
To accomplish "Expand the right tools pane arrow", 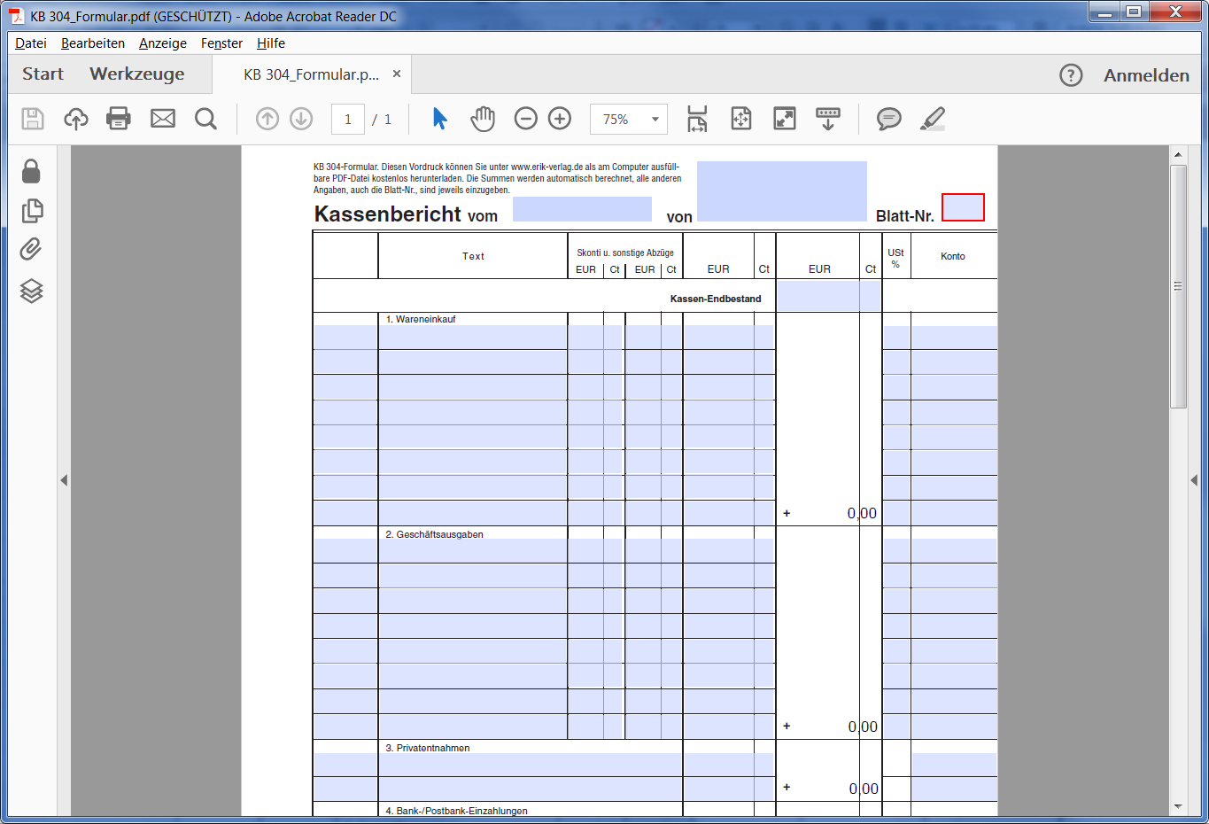I will pos(1194,480).
